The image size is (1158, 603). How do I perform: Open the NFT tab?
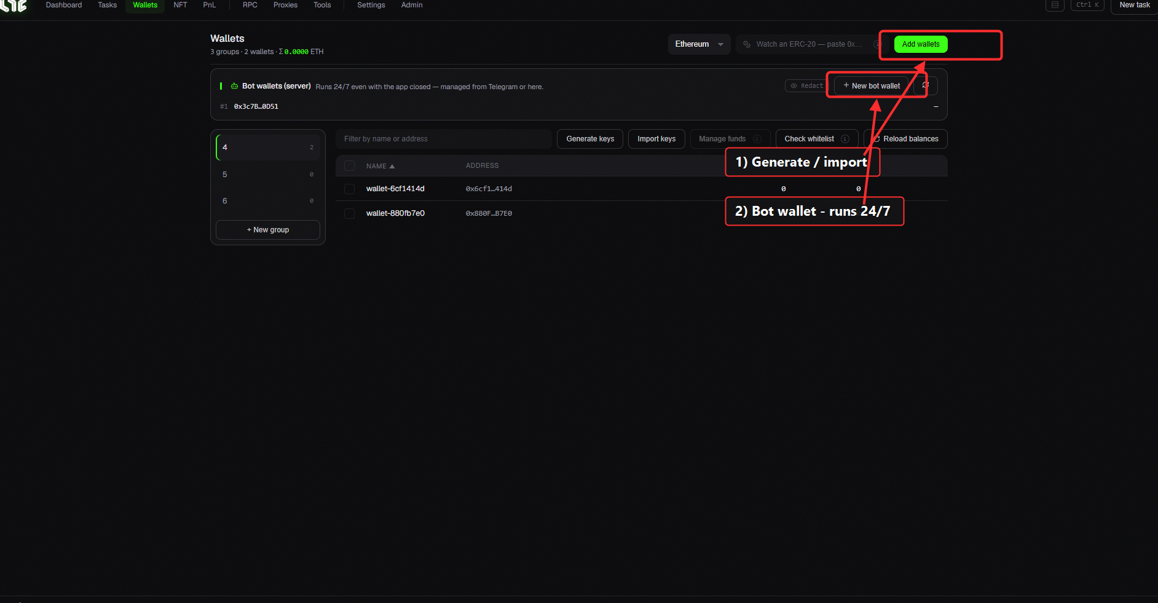pyautogui.click(x=180, y=5)
